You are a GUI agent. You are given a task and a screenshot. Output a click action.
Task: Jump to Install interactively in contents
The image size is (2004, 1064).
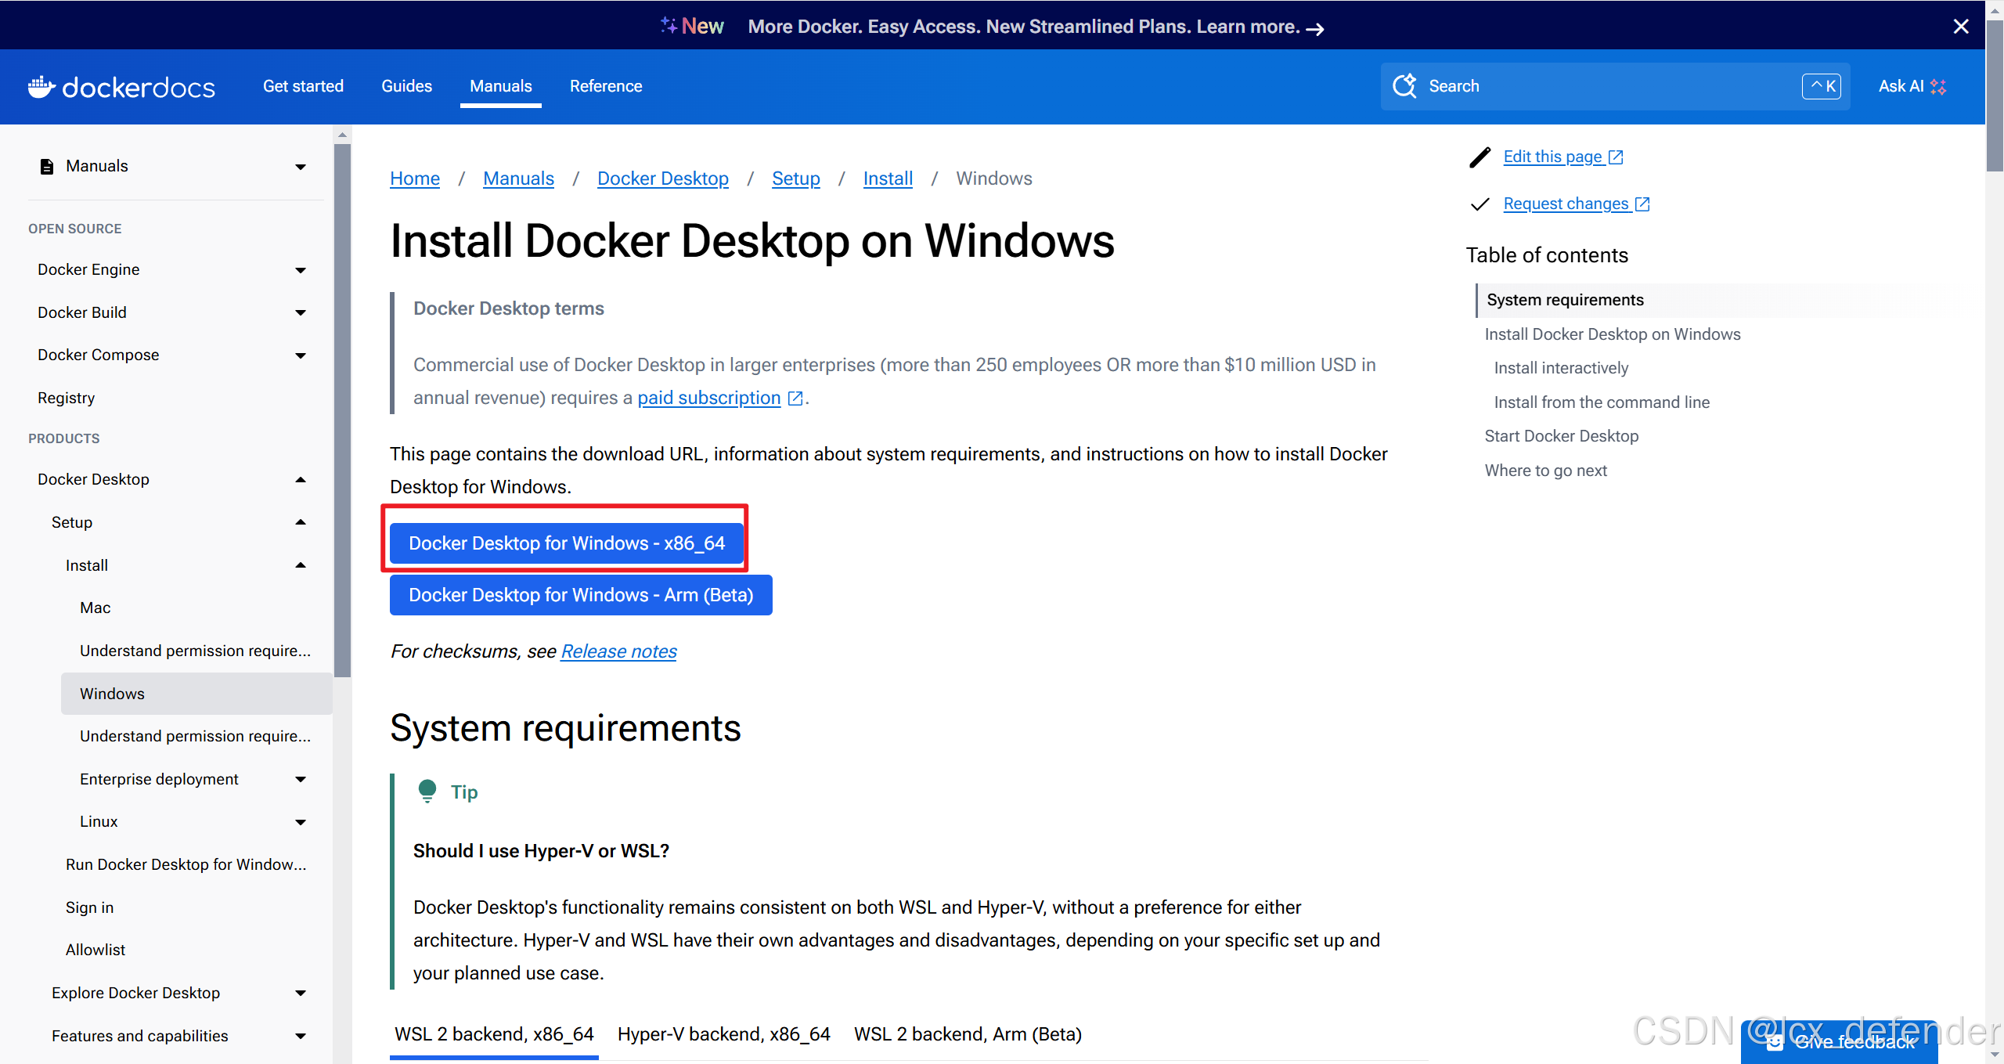(1561, 368)
